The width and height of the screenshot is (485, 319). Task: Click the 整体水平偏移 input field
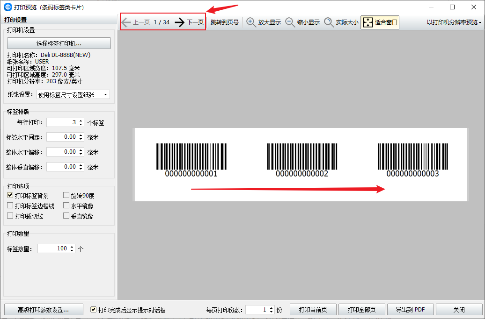click(x=62, y=152)
